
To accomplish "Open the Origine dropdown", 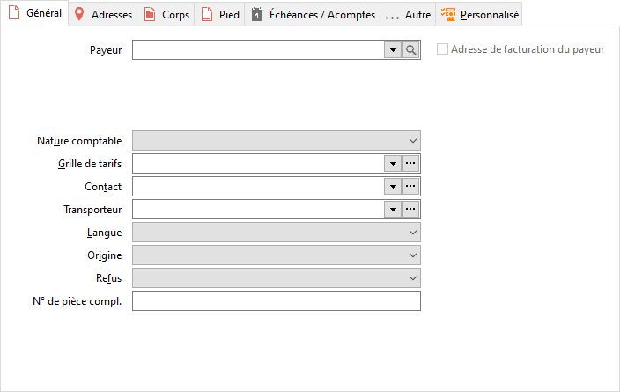I will point(277,255).
